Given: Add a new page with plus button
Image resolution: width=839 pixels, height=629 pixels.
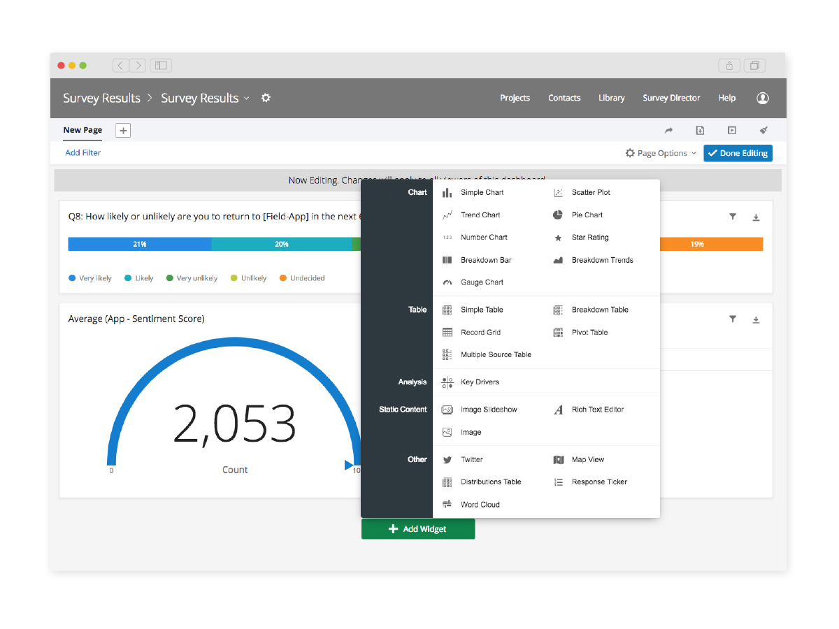Looking at the screenshot, I should pos(123,130).
